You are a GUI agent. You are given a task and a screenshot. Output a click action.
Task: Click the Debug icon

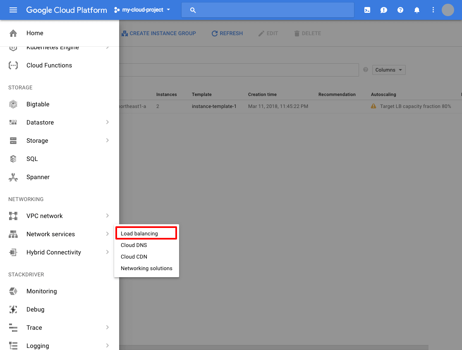(x=13, y=309)
